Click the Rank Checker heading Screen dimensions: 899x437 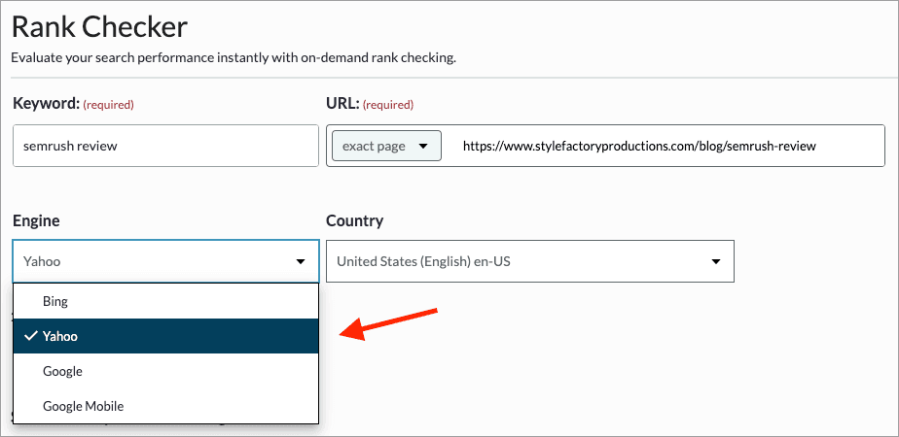pyautogui.click(x=99, y=27)
